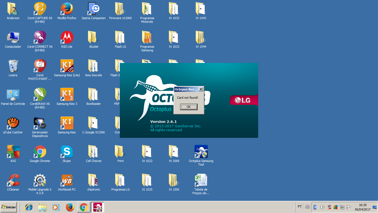Open the on-screen keyboard tray icon
378x213 pixels.
(307, 207)
